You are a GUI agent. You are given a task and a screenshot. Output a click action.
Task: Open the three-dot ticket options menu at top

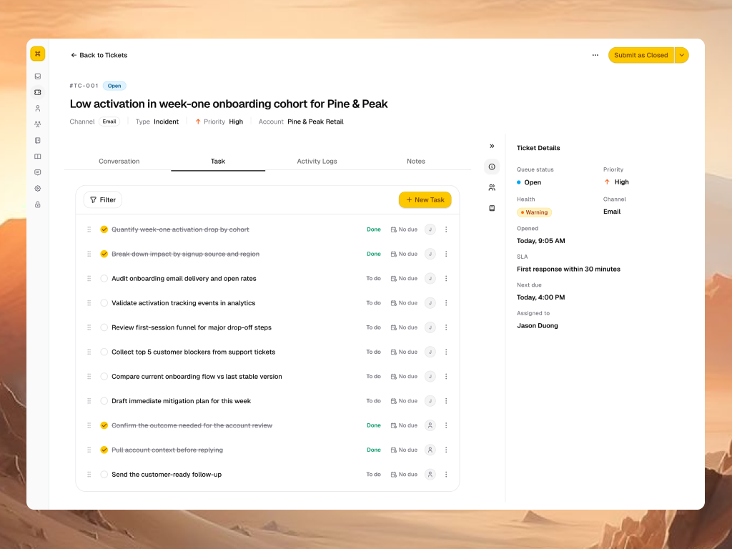(595, 55)
